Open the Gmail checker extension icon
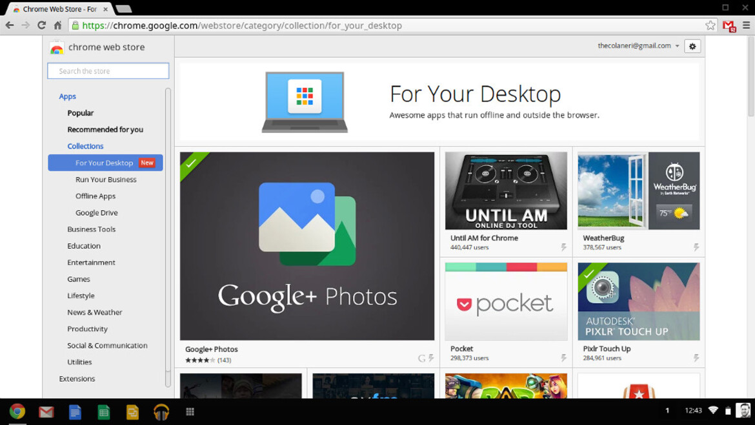 [x=729, y=26]
